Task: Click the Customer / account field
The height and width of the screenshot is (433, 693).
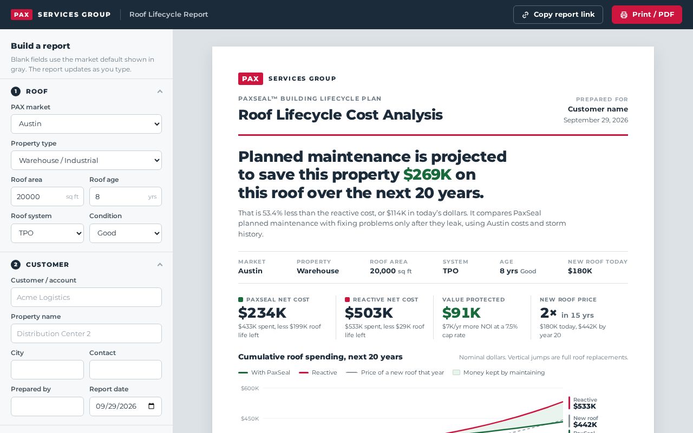Action: (86, 297)
